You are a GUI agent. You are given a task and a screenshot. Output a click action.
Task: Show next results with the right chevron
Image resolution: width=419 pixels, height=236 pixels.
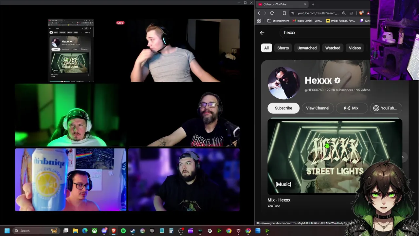[x=403, y=157]
